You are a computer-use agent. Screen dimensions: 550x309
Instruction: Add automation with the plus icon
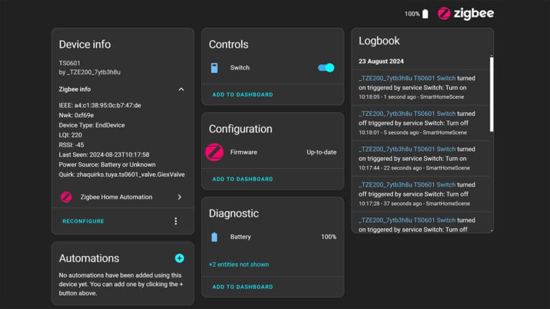pyautogui.click(x=179, y=258)
